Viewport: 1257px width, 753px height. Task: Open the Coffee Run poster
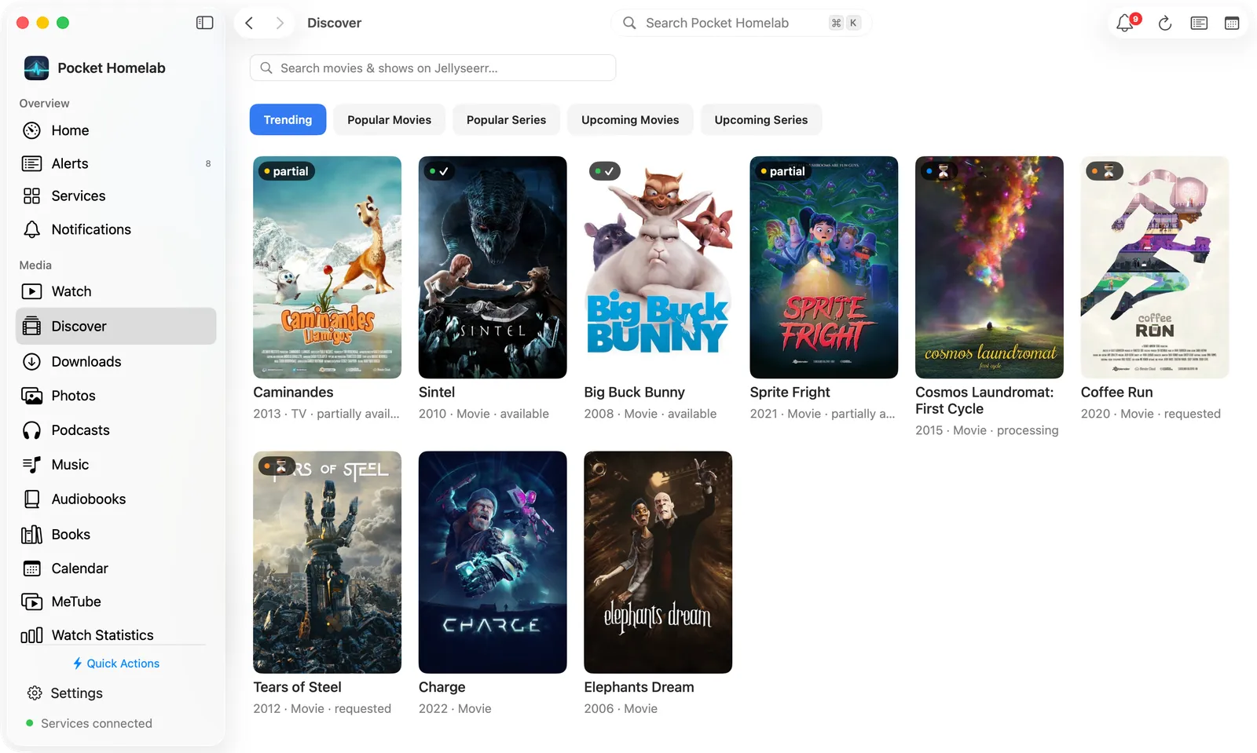1155,267
